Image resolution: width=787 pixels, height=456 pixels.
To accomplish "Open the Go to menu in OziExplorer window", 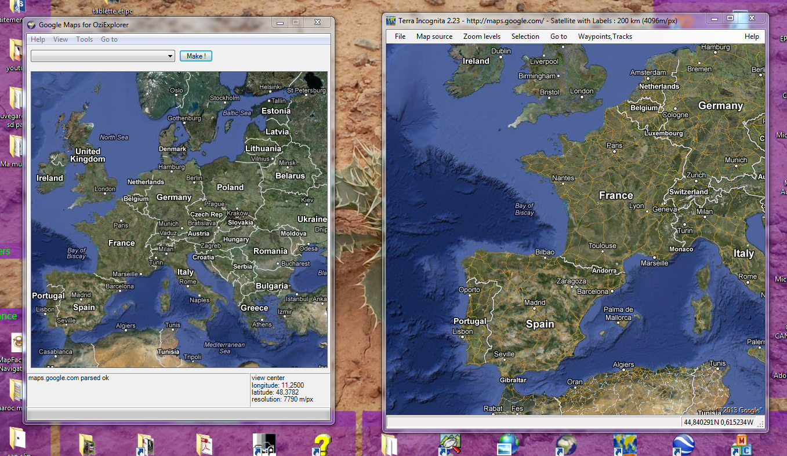I will click(x=109, y=39).
